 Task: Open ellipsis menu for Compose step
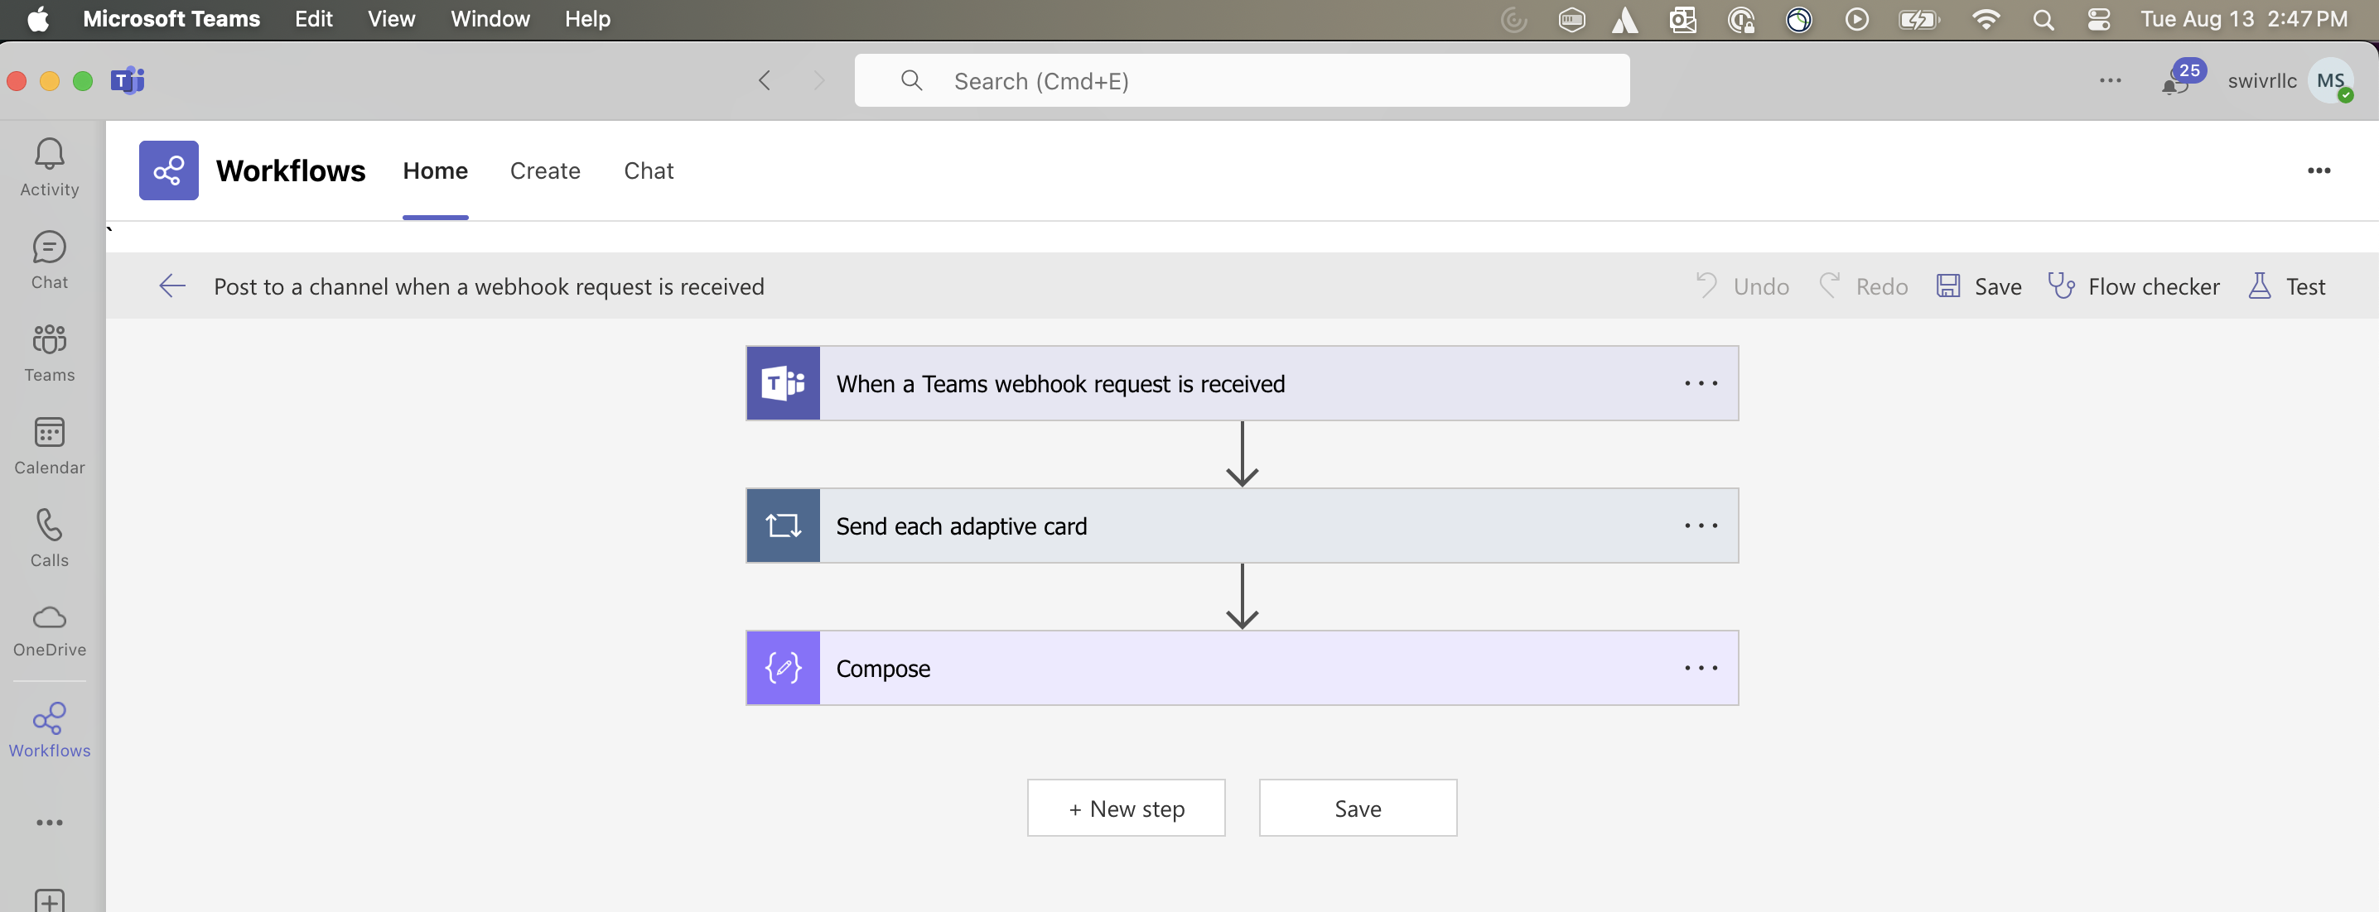[1702, 668]
